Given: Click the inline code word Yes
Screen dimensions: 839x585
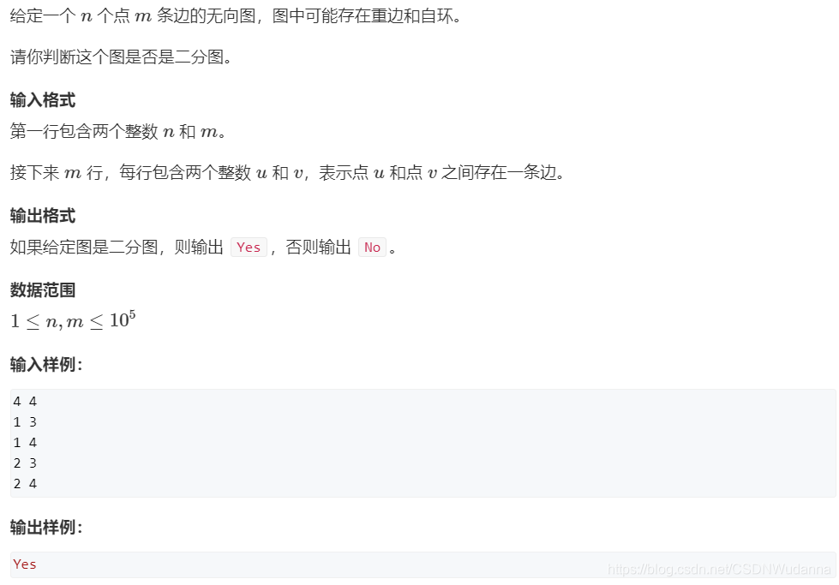Looking at the screenshot, I should 249,247.
